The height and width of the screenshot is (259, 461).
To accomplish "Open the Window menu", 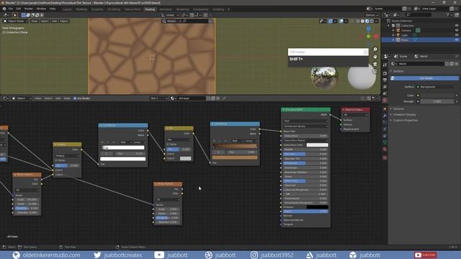I will coord(41,9).
